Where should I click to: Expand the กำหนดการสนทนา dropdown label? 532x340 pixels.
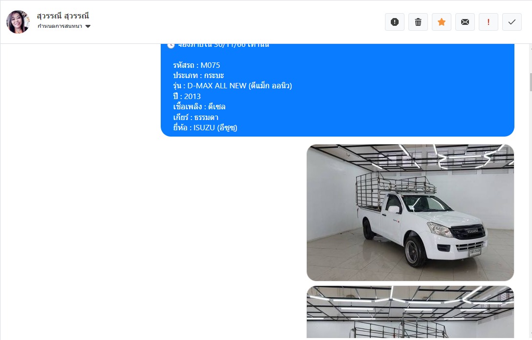coord(60,26)
